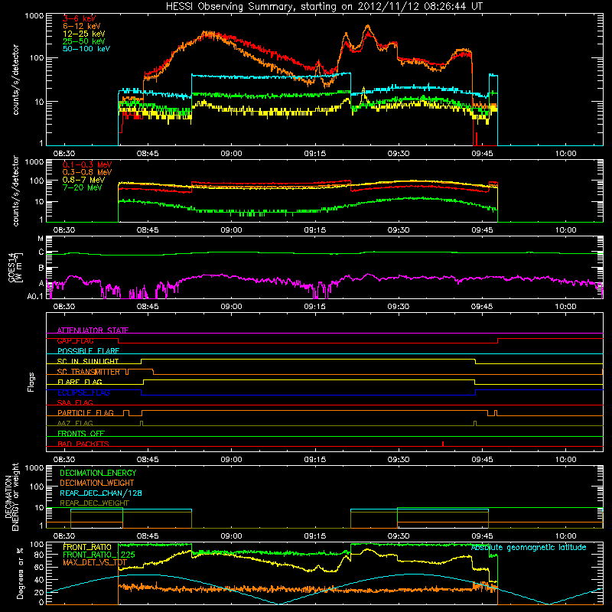This screenshot has height=612, width=612.
Task: Click the GOES14 vertical axis label
Action: 15,267
